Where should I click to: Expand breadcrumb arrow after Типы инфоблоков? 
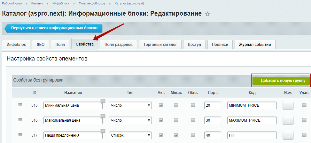coord(110,4)
